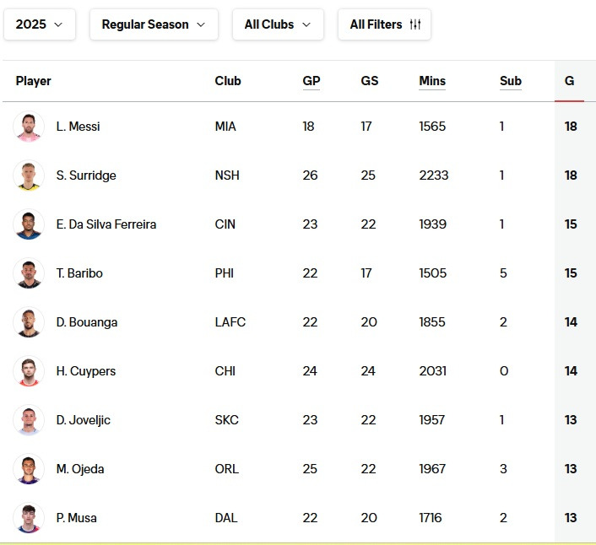Click M. Ojeda's player headshot

[x=29, y=469]
